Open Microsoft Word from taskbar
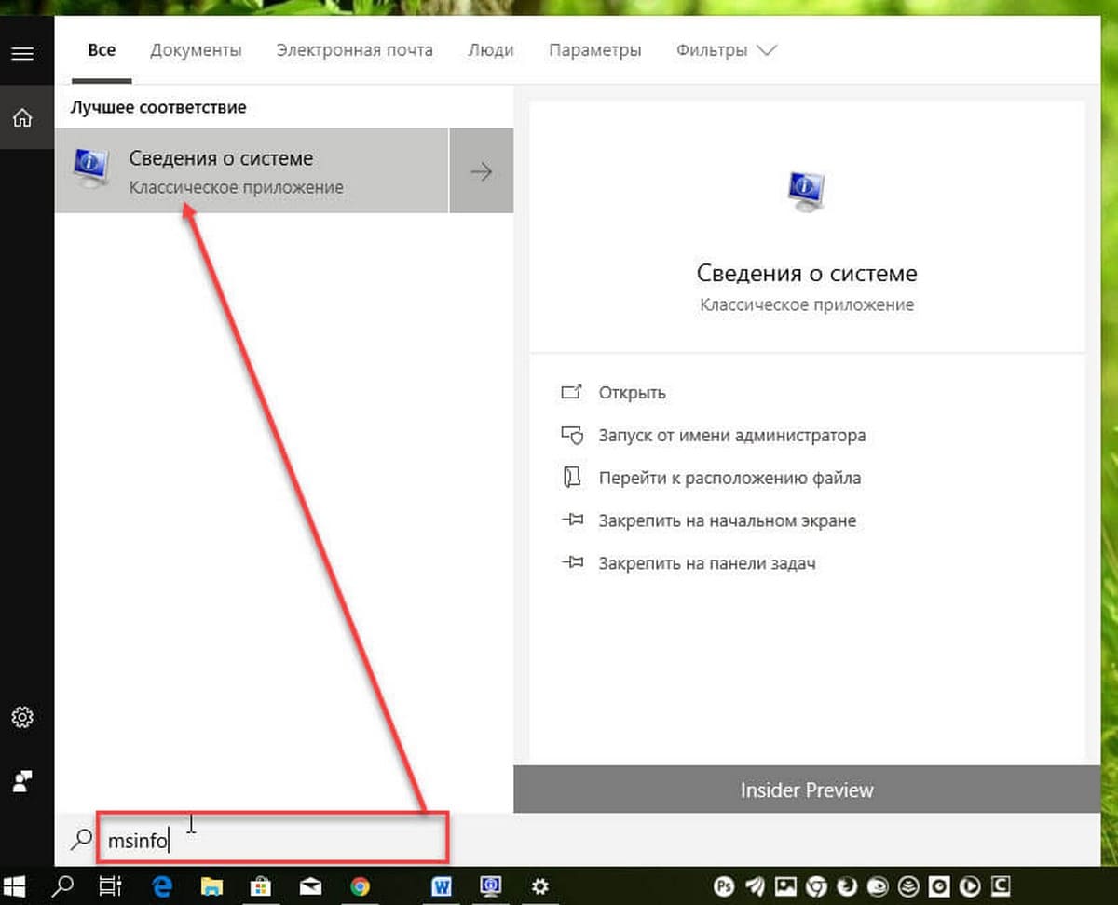 [x=442, y=886]
